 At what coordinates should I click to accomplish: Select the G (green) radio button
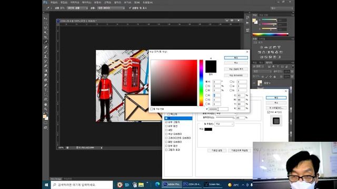click(206, 100)
